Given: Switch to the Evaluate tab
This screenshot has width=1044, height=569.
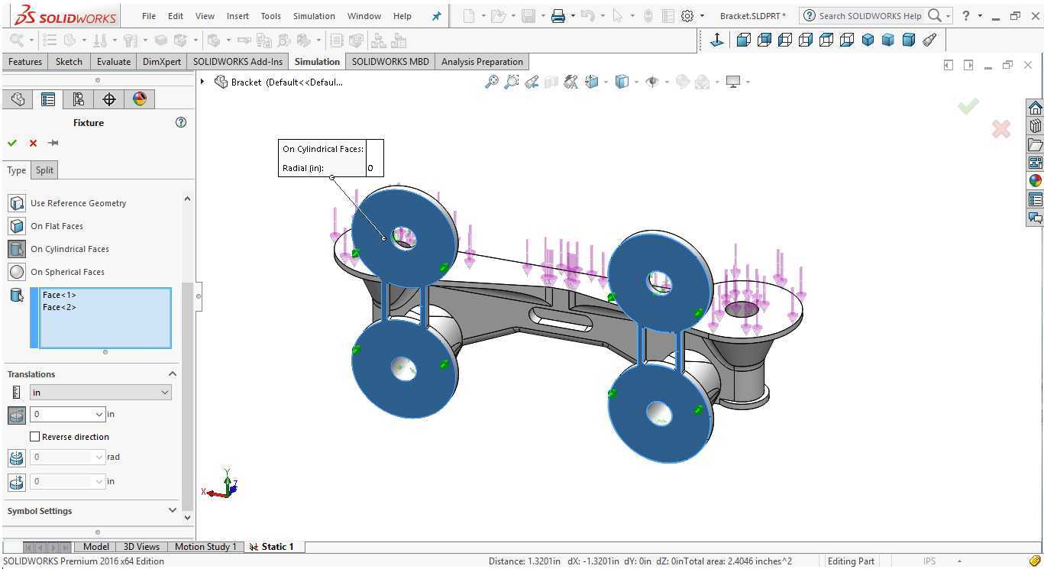Looking at the screenshot, I should [114, 62].
